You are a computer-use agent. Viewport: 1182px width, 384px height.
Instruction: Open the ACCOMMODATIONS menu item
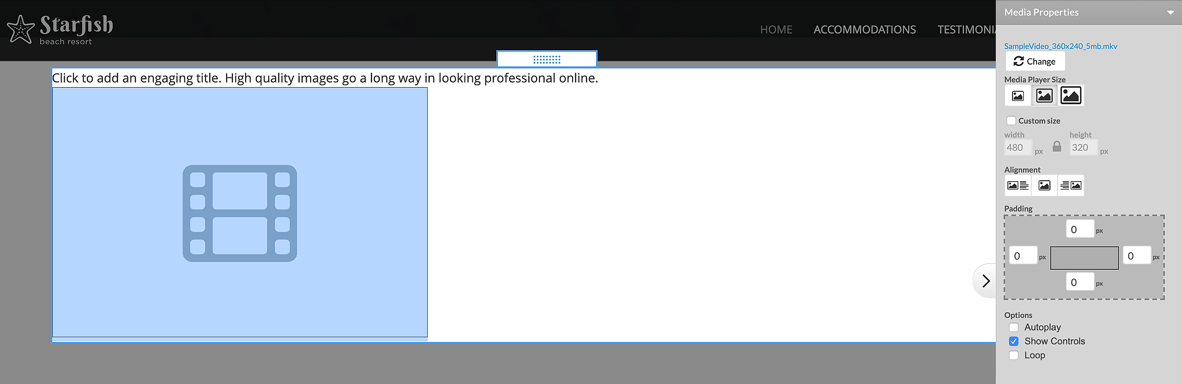865,30
